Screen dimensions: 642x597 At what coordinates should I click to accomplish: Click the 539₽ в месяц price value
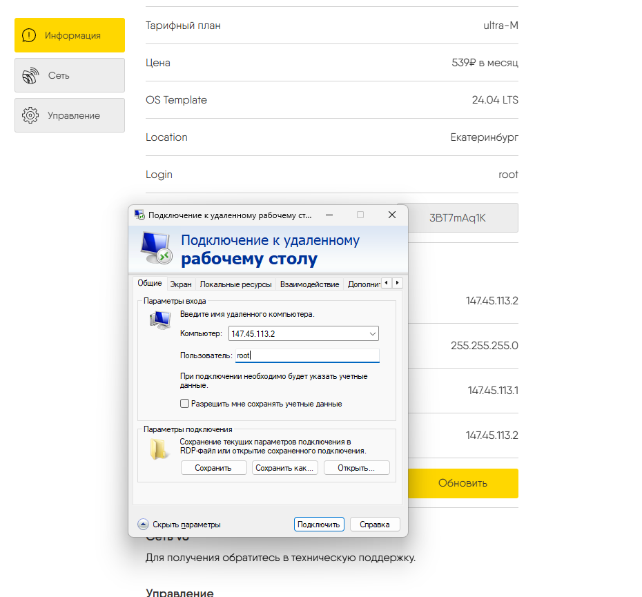(x=485, y=63)
